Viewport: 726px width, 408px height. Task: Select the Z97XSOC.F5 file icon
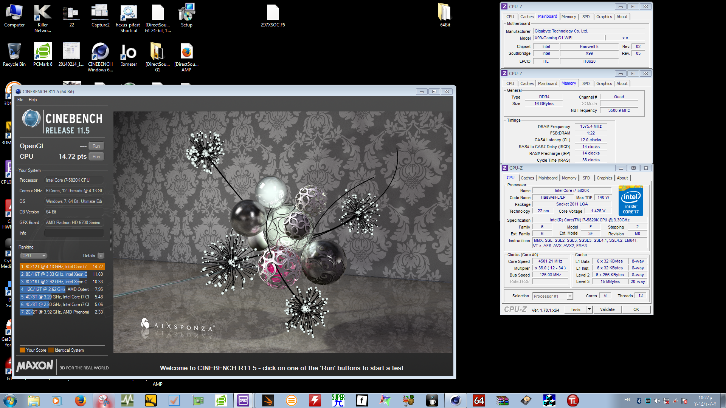(x=273, y=15)
